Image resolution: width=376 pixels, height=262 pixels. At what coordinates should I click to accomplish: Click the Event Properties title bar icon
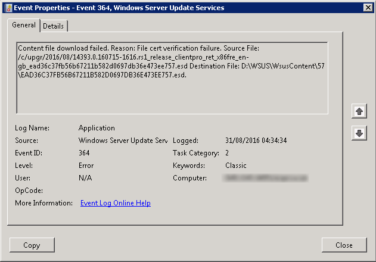pos(8,8)
